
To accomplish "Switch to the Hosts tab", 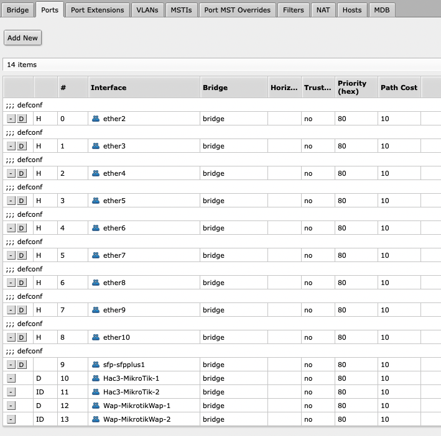I will (x=352, y=10).
